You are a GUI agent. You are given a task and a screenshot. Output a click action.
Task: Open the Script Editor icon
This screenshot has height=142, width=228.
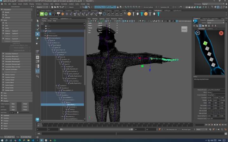coord(226,133)
